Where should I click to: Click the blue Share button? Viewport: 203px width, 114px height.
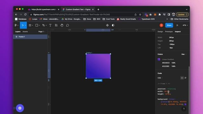point(169,25)
